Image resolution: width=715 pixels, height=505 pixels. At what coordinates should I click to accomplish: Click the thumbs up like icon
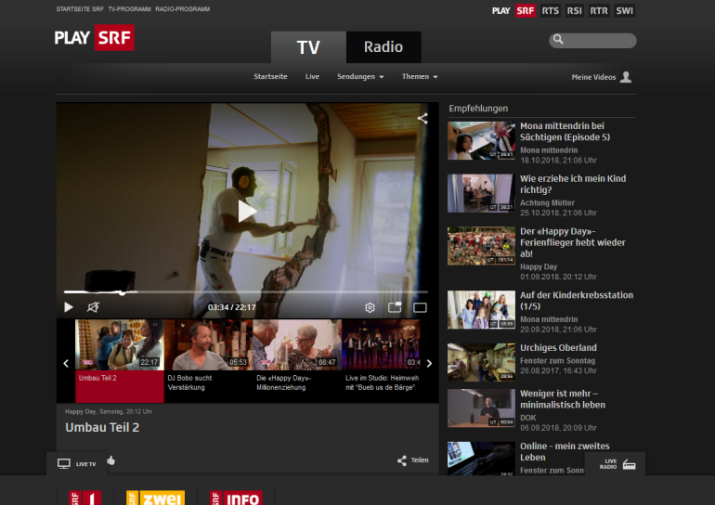(x=110, y=460)
